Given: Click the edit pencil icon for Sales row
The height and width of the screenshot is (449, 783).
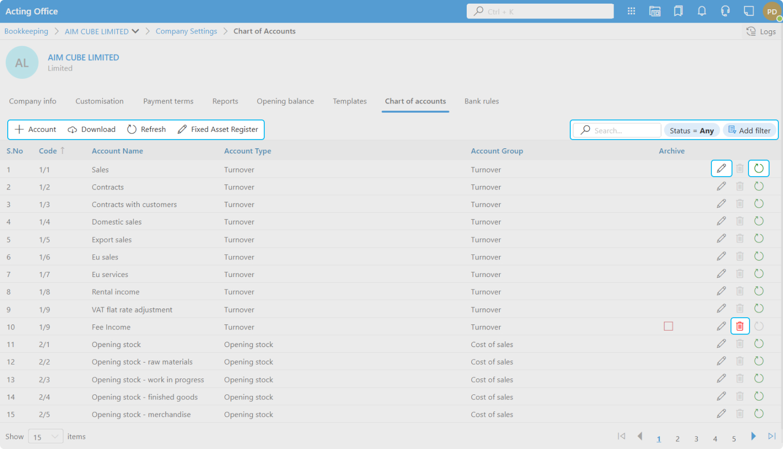Looking at the screenshot, I should pyautogui.click(x=721, y=168).
